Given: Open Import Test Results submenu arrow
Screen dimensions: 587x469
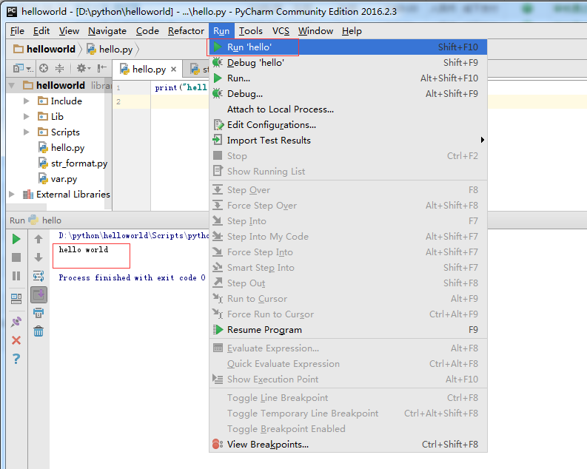Looking at the screenshot, I should [483, 140].
